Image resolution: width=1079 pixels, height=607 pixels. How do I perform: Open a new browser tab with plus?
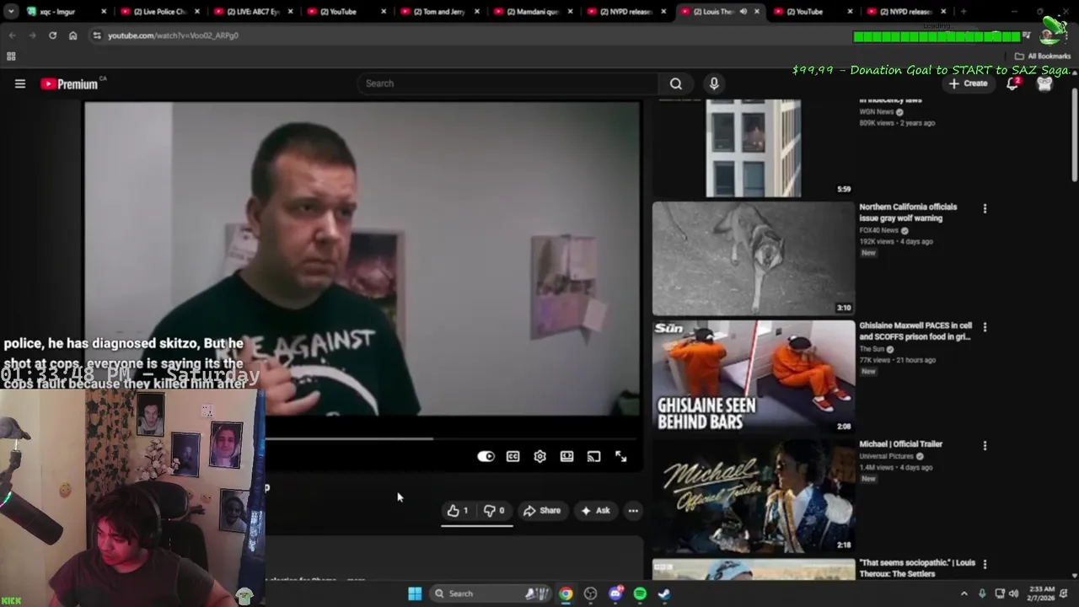click(x=964, y=12)
